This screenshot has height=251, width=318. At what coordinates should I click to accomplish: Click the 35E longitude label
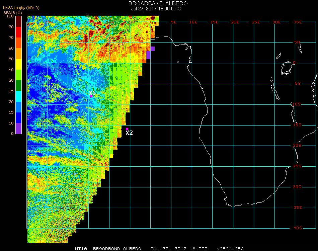(x=298, y=22)
